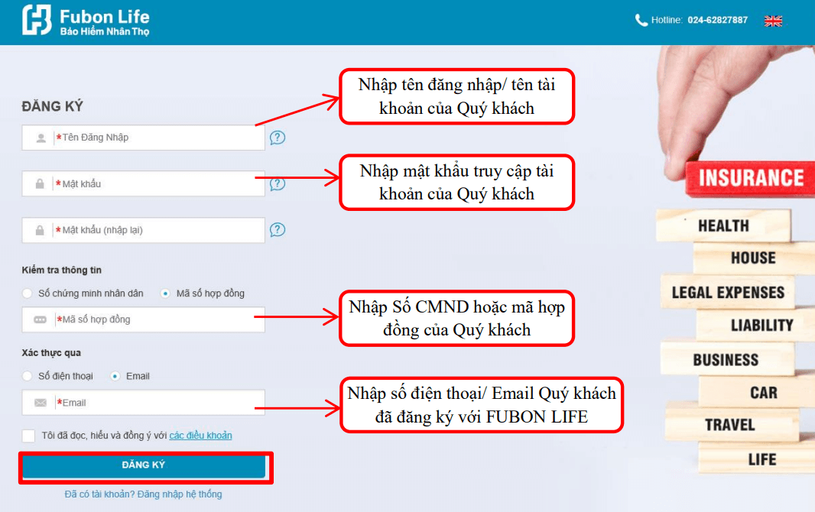Focus the Email input field
Viewport: 815px width, 512px height.
pyautogui.click(x=144, y=403)
